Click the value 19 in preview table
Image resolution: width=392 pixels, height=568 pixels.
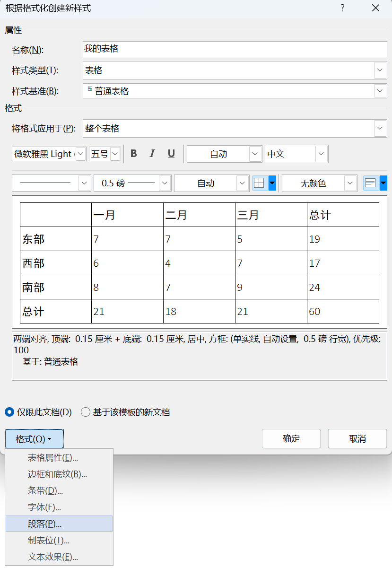tap(314, 239)
